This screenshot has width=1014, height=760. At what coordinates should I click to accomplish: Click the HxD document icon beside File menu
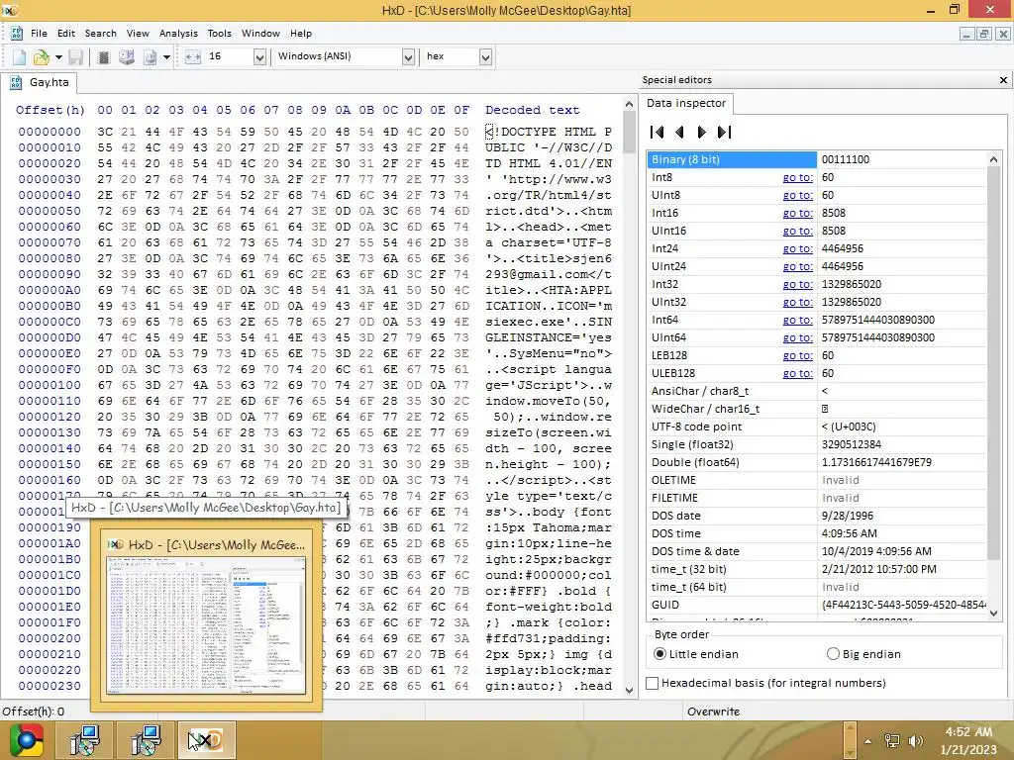pos(17,34)
